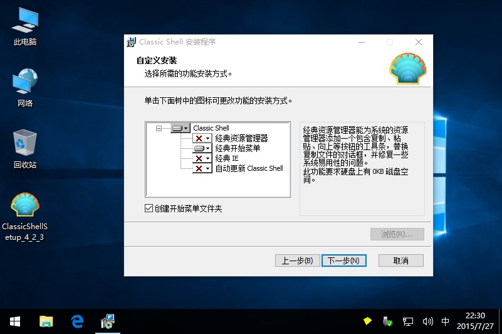Open the Windows Start button

[15, 321]
